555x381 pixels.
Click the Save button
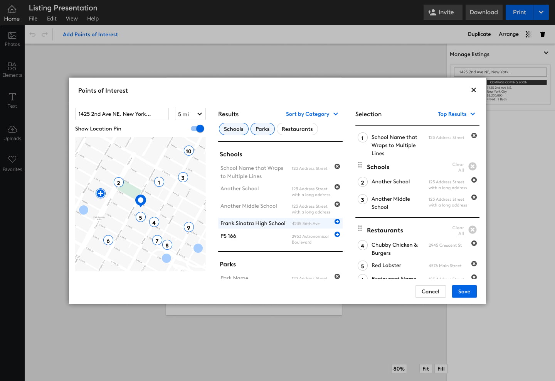(x=464, y=291)
